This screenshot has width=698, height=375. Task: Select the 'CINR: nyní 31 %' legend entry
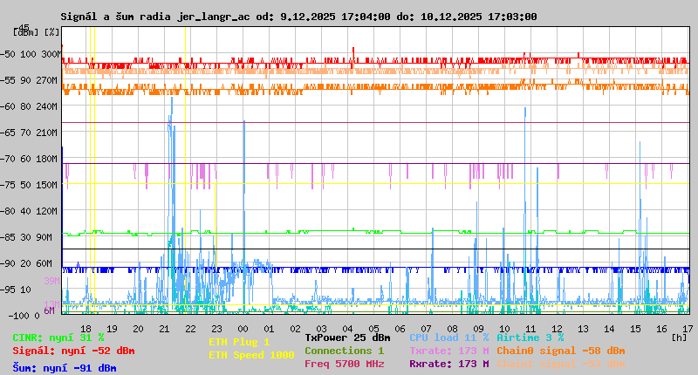[58, 338]
